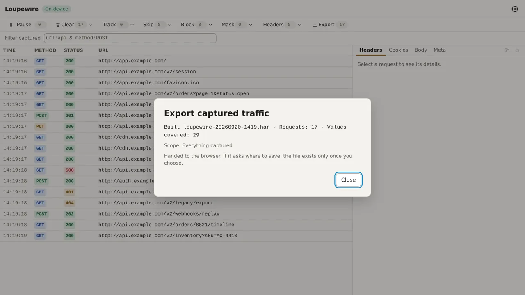Click the TIME column header
This screenshot has height=295, width=525.
coord(9,50)
